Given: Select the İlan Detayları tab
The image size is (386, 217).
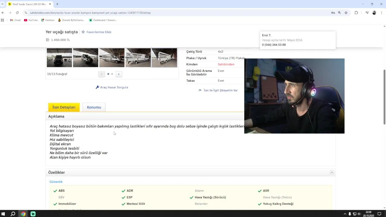Looking at the screenshot, I should coord(64,107).
